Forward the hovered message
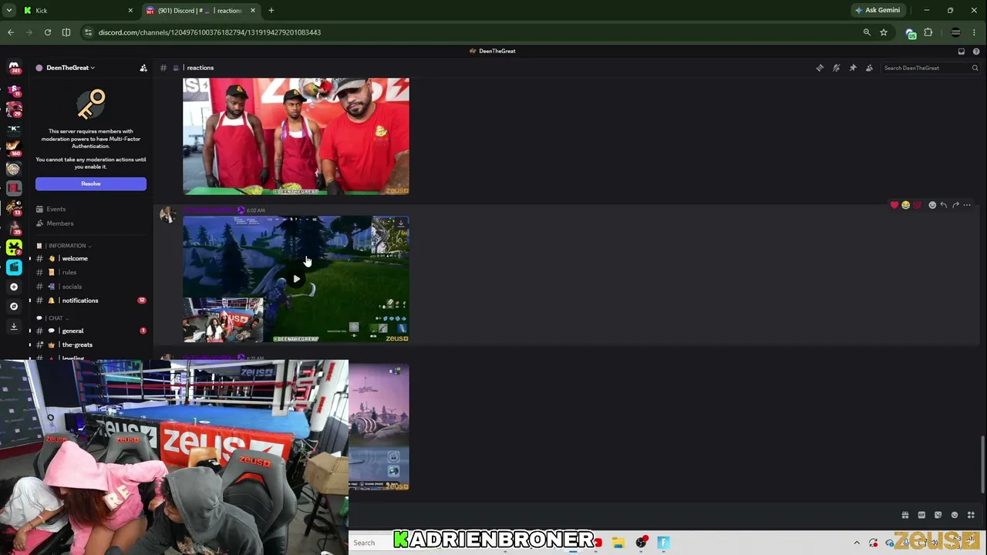The image size is (987, 555). (955, 205)
